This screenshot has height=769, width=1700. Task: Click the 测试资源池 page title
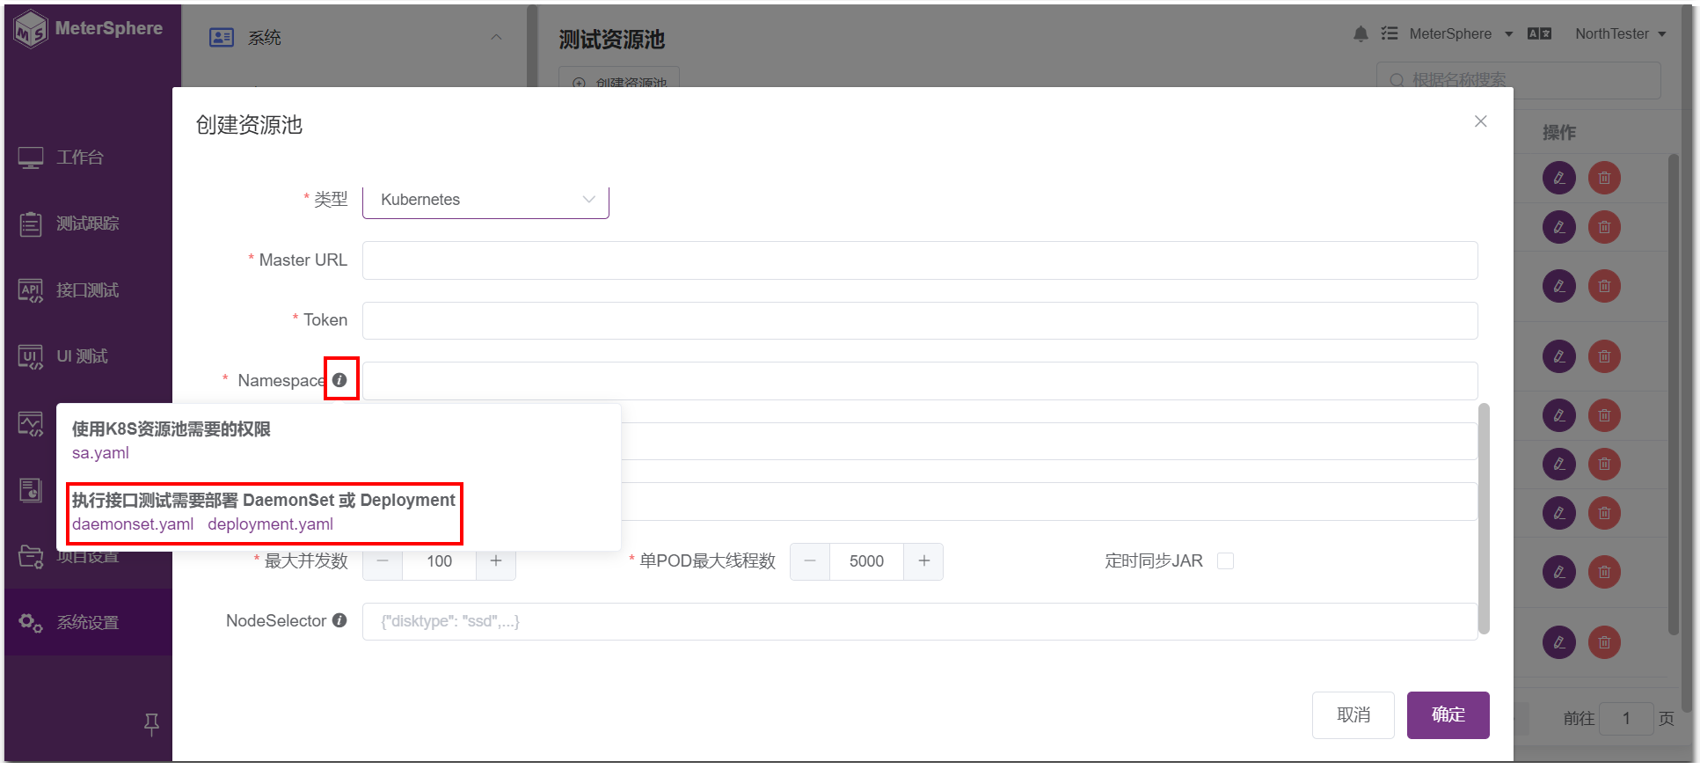pos(612,40)
